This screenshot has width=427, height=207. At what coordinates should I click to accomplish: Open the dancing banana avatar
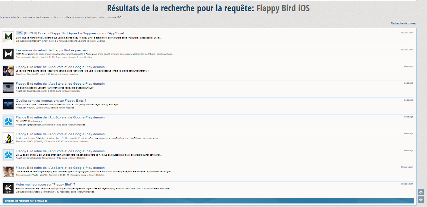[8, 138]
